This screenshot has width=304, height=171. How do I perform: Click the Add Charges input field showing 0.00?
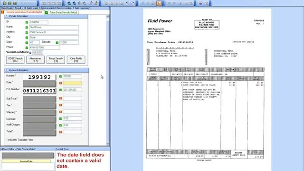click(72, 125)
